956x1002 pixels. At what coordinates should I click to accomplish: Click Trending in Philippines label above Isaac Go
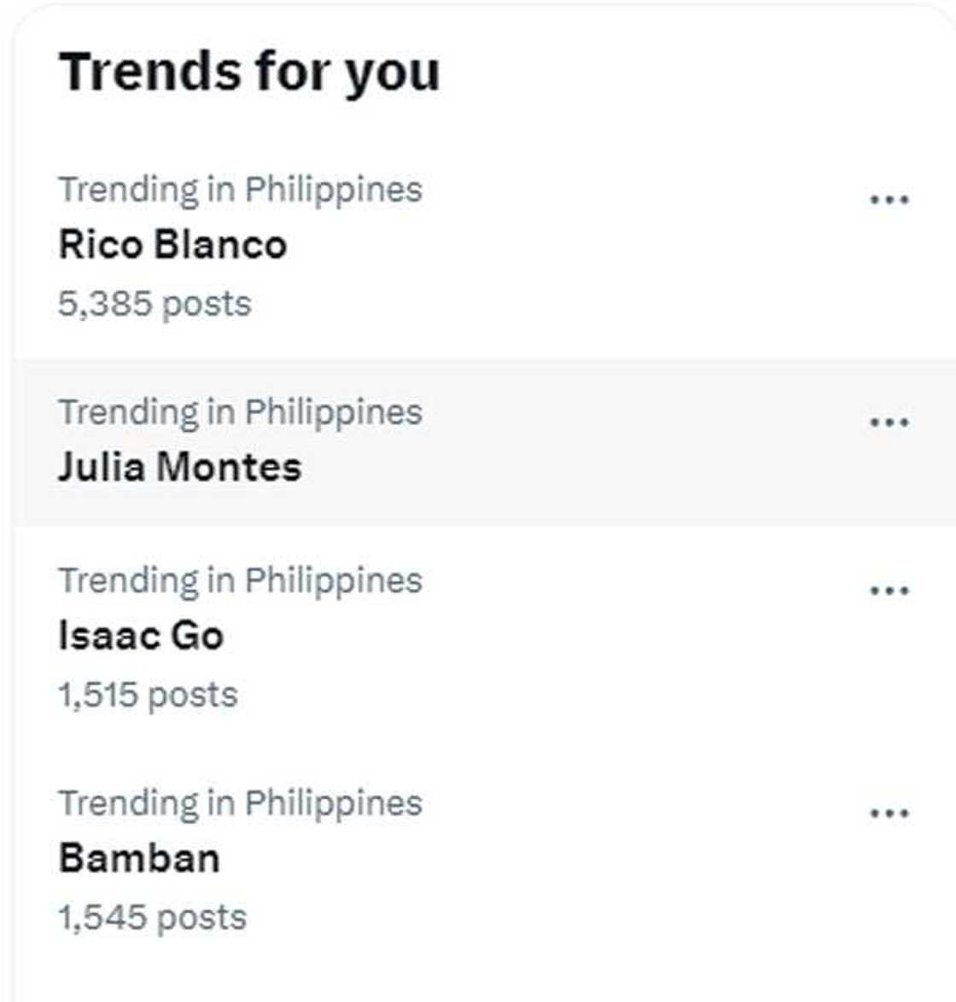[240, 581]
